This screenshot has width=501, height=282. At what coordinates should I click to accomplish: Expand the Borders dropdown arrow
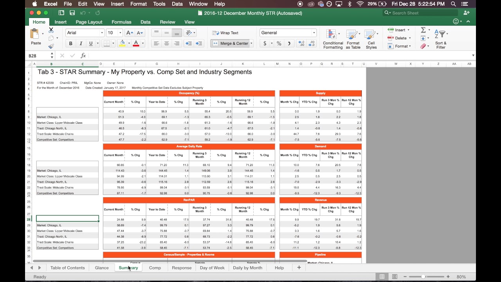pyautogui.click(x=113, y=43)
